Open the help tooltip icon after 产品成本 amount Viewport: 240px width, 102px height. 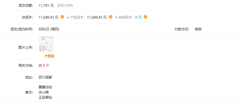[110, 17]
